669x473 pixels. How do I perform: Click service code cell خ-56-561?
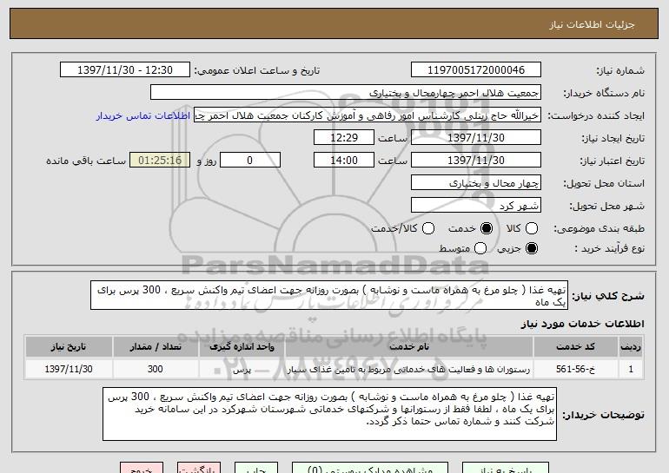point(575,369)
